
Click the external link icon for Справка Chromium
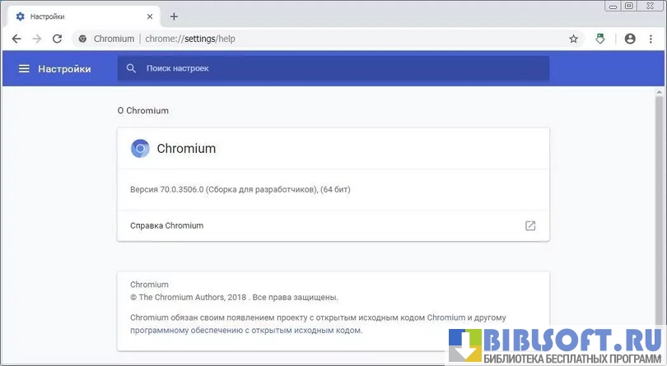tap(530, 225)
